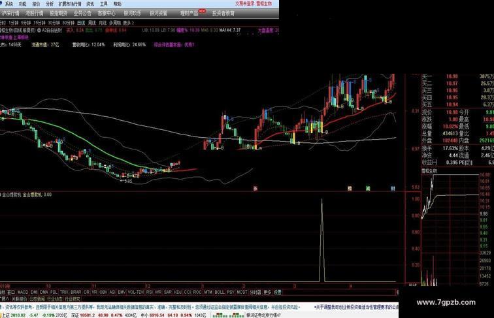Viewport: 494px width, 318px height.
Task: Open the 帮助 menu
Action: 117,4
